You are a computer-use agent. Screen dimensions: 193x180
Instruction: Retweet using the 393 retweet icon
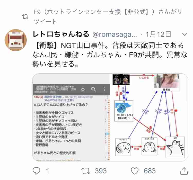tap(86, 171)
